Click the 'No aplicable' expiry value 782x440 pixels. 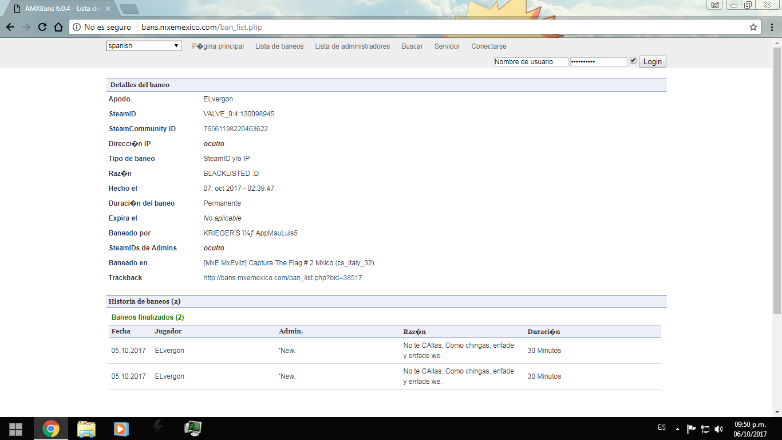coord(223,218)
